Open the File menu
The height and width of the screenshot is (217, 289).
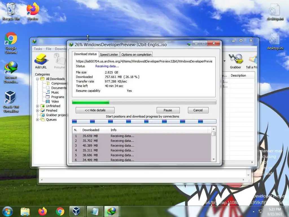[x=49, y=49]
